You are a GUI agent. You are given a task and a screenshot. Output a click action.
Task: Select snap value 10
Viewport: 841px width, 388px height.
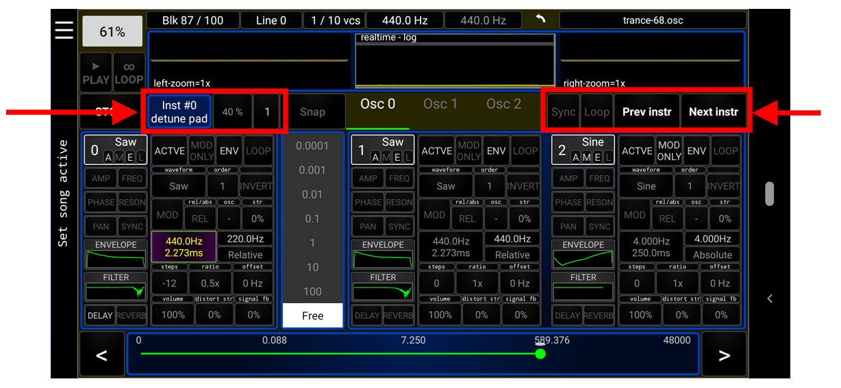click(x=312, y=268)
